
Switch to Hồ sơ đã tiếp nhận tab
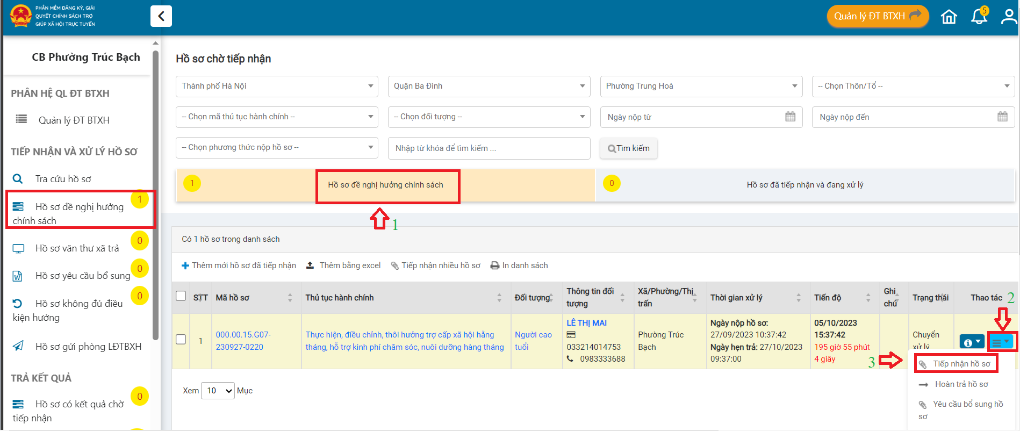point(804,185)
